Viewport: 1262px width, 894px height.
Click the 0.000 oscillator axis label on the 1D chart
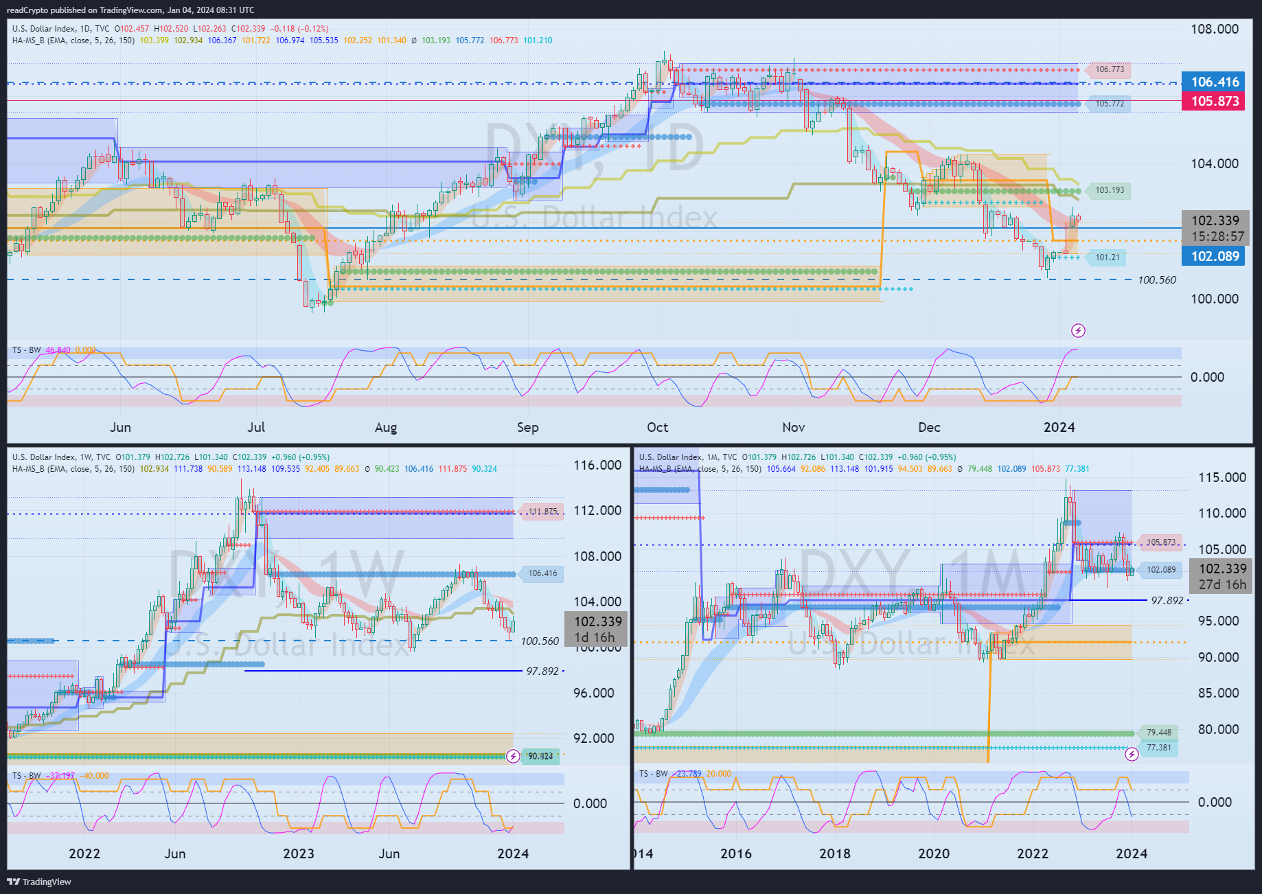tap(1207, 377)
